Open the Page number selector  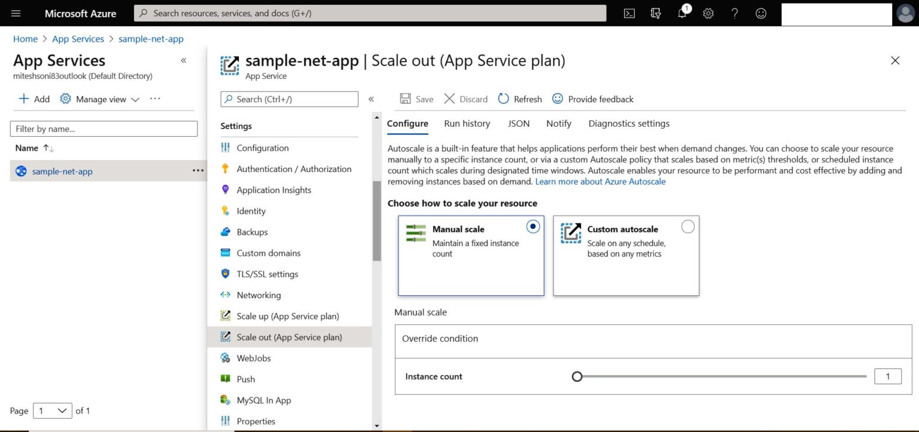[52, 410]
